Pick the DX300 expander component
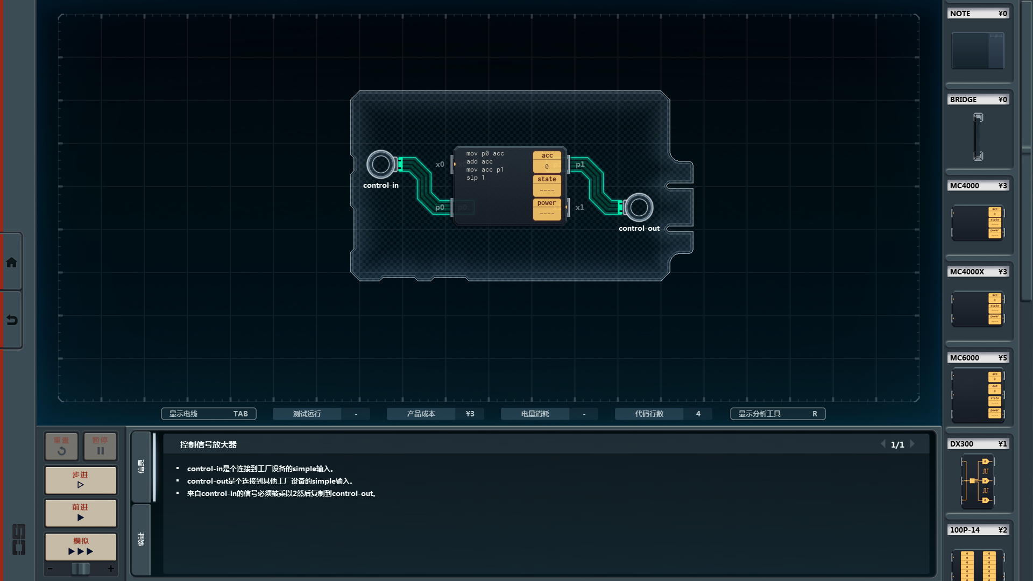Screen dimensions: 1033x581 [978, 481]
